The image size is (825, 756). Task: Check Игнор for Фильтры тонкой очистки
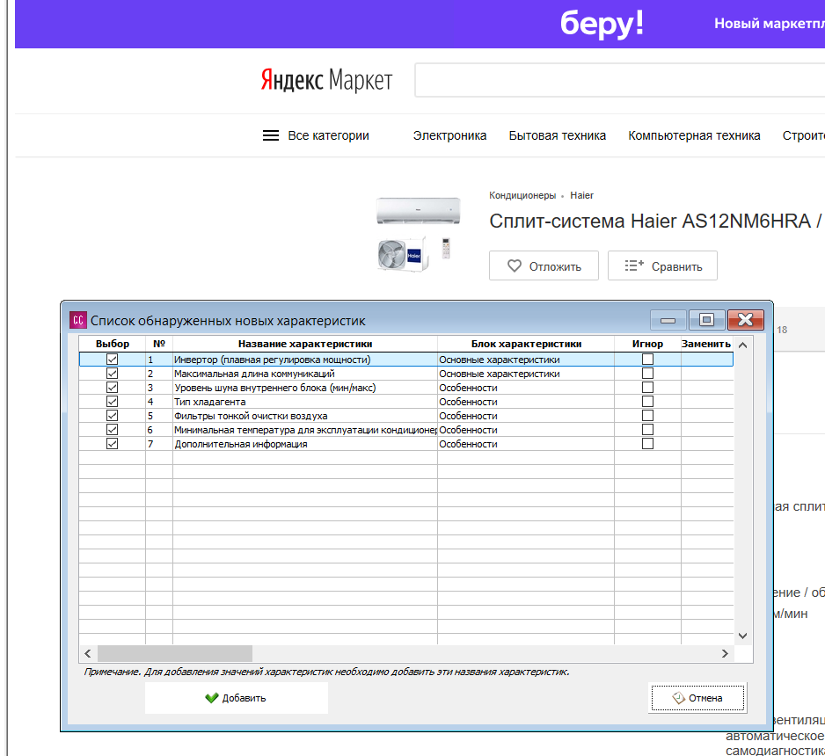point(647,416)
